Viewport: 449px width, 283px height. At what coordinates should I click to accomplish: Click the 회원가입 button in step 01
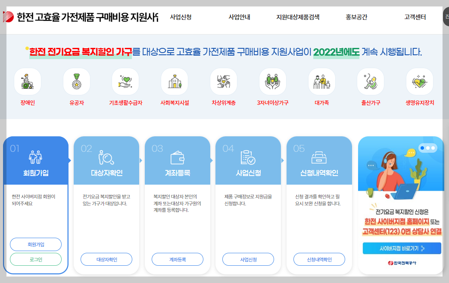[x=36, y=244]
